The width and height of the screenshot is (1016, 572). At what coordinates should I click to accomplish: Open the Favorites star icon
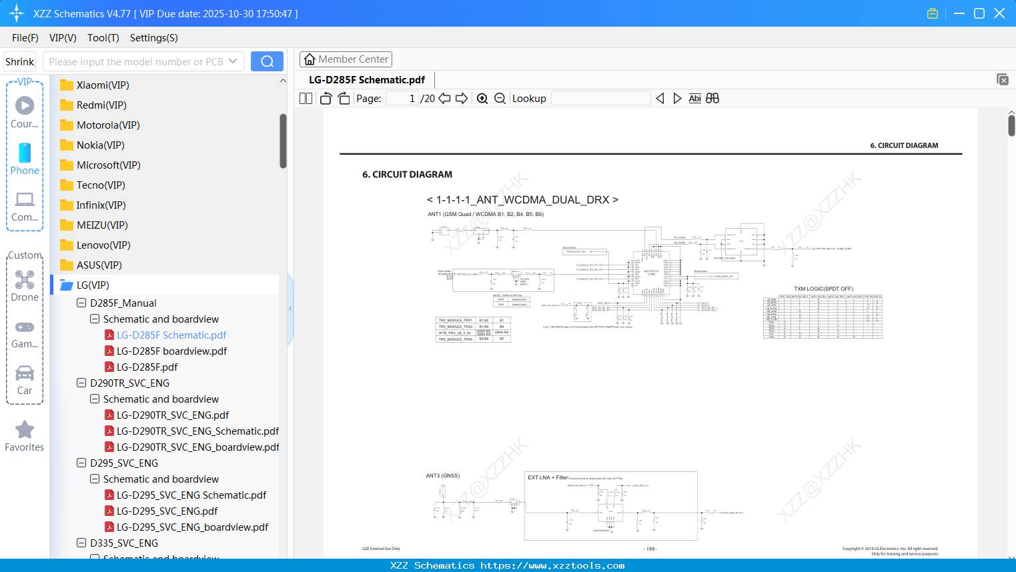pos(24,430)
